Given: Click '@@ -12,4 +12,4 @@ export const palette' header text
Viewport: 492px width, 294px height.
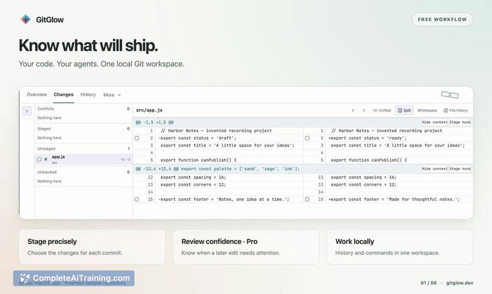Looking at the screenshot, I should (x=218, y=169).
